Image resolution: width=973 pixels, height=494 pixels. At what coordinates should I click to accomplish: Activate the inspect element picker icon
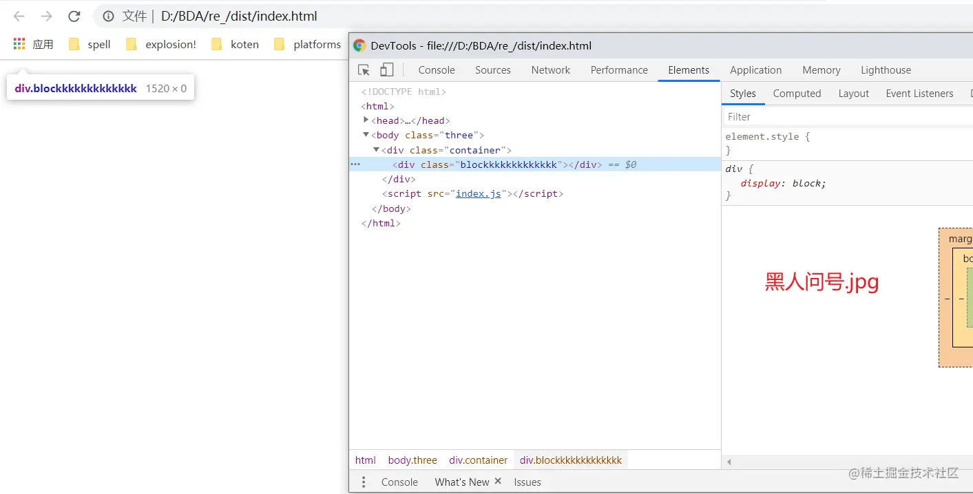[x=364, y=70]
